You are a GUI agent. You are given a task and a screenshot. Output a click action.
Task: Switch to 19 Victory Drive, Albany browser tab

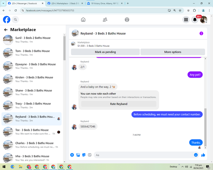coord(105,3)
